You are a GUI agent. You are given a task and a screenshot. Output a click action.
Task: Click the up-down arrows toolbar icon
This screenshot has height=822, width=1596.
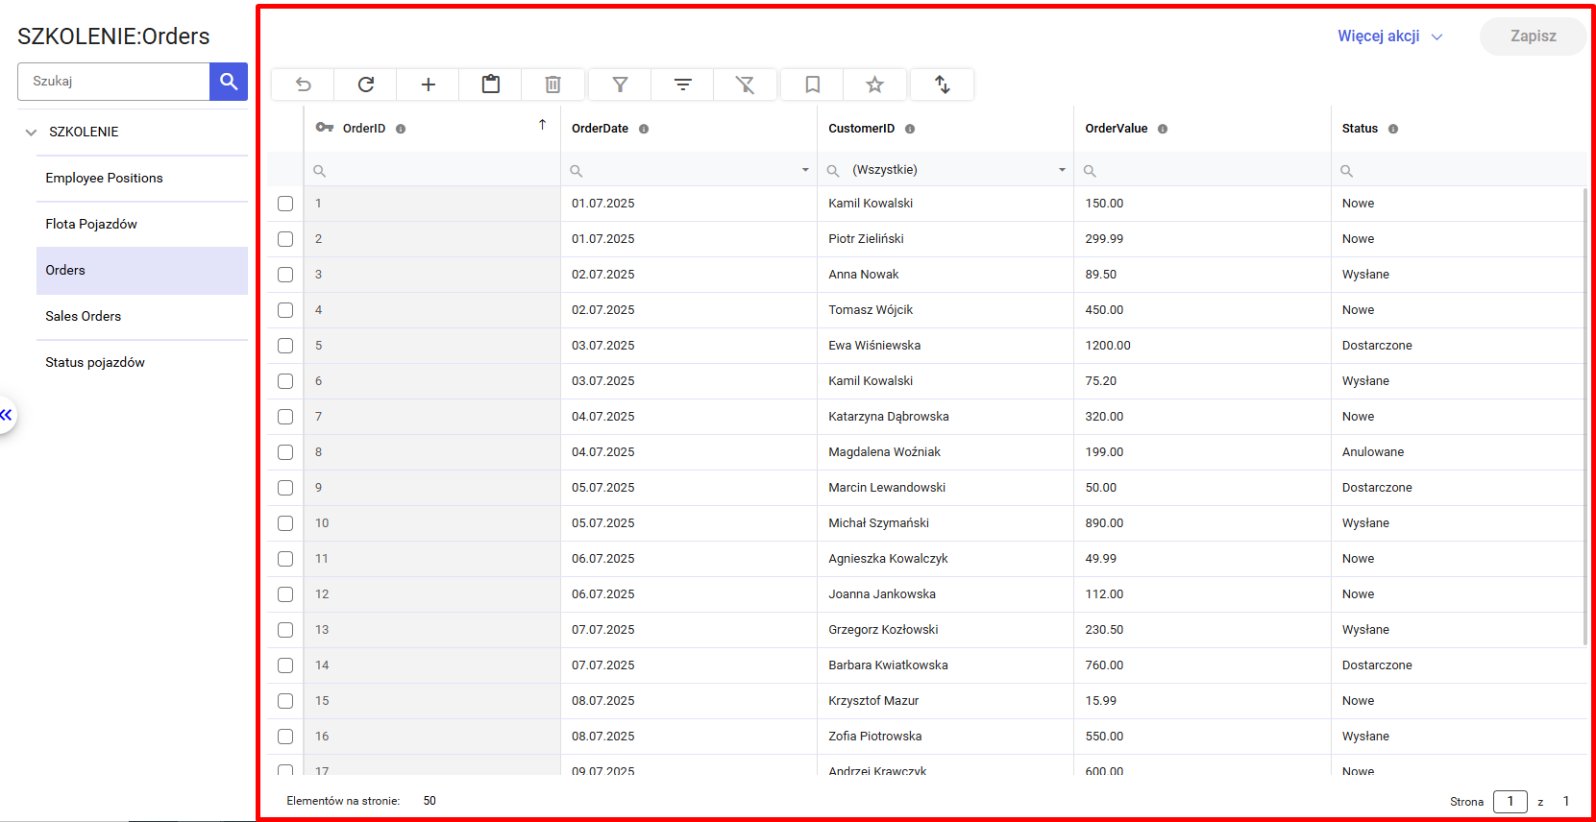(x=943, y=85)
